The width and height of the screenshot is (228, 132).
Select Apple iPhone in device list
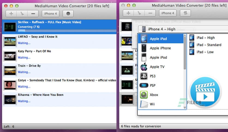pyautogui.click(x=161, y=48)
